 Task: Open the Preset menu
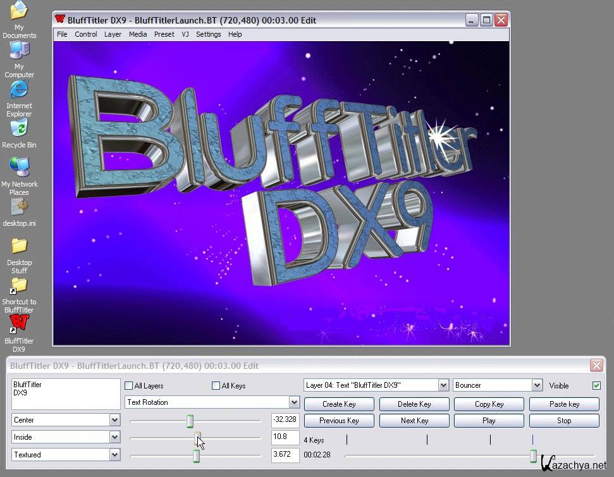164,34
